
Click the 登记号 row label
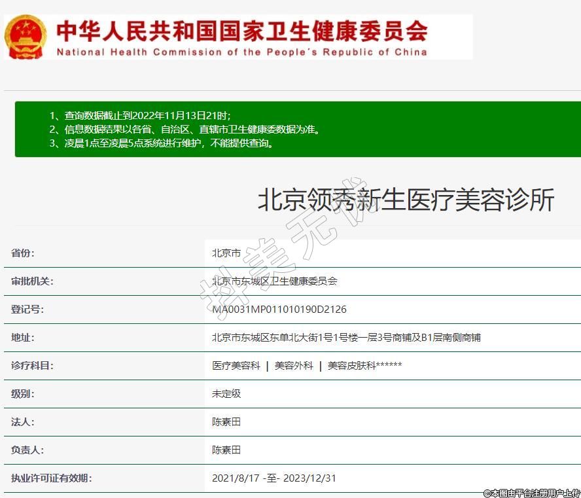click(x=27, y=310)
